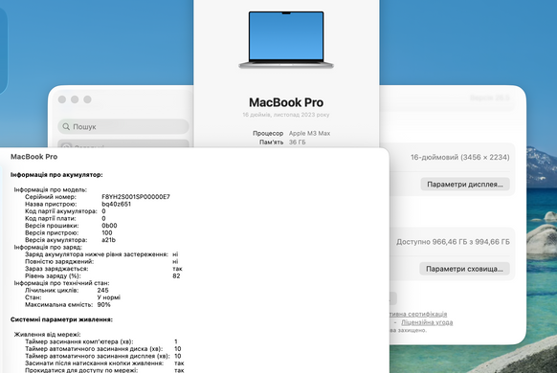Image resolution: width=557 pixels, height=373 pixels.
Task: Click the Інформація про акумулятор heading
Action: point(56,175)
